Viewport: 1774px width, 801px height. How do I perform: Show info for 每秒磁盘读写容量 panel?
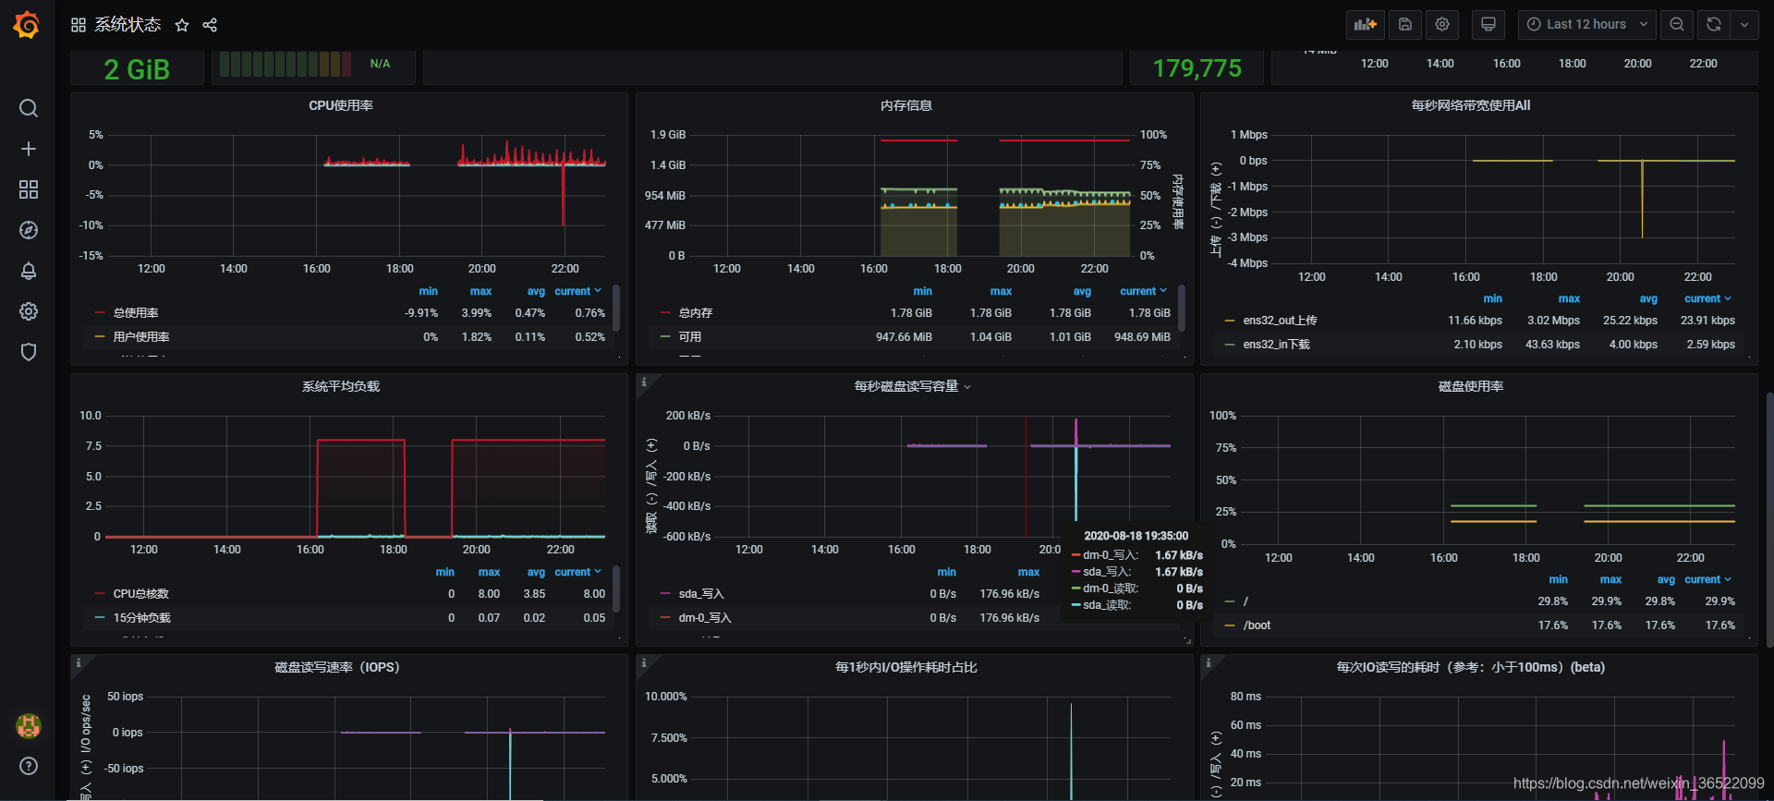(x=644, y=382)
